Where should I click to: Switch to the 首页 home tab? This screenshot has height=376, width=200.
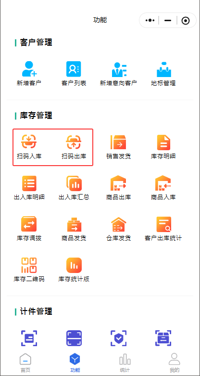pos(25,363)
